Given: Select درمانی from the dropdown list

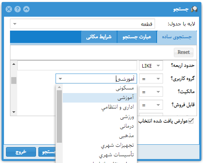Looking at the screenshot, I should [100, 126].
